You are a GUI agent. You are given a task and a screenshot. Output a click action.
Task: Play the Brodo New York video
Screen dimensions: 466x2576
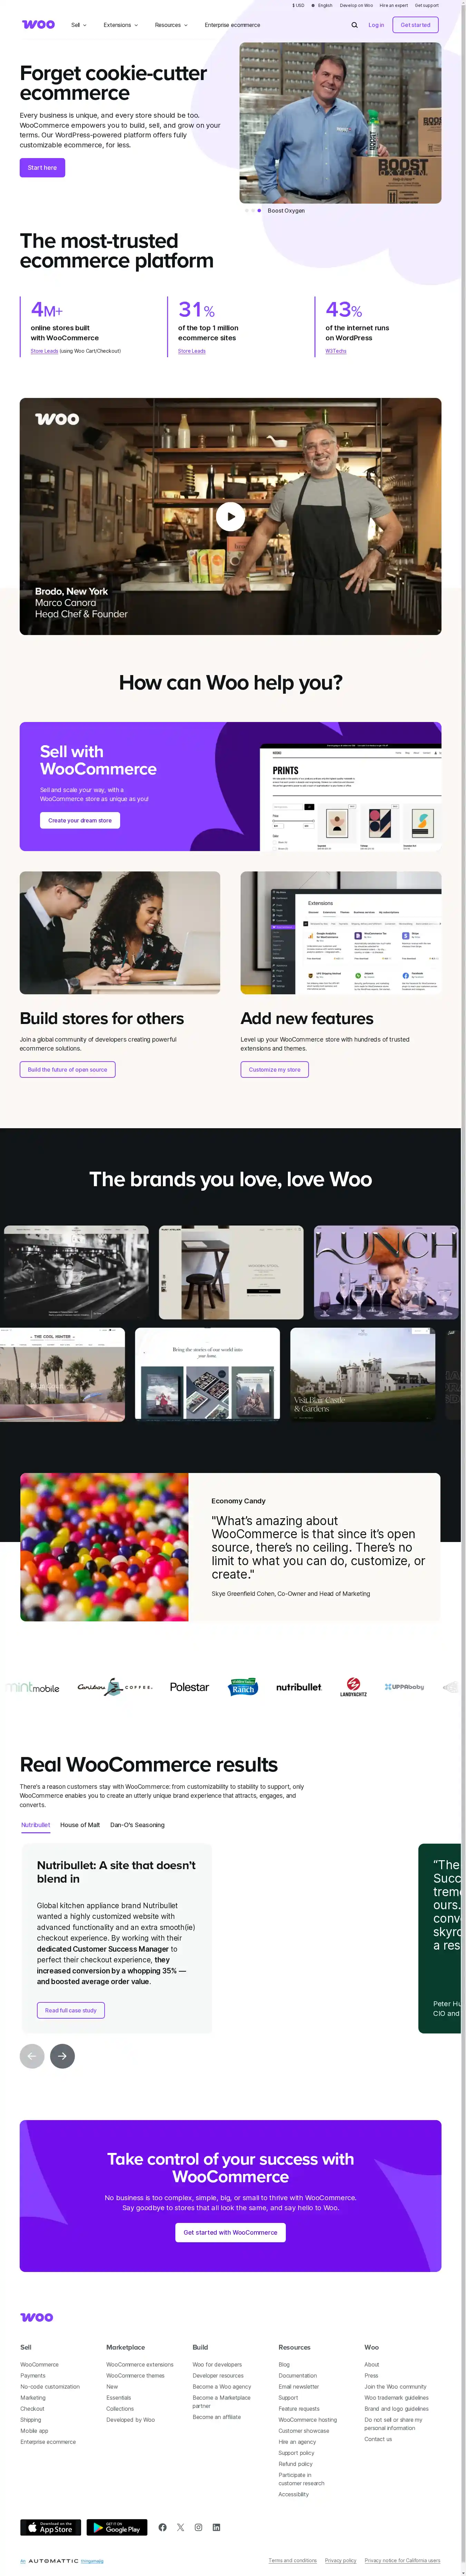tap(230, 516)
